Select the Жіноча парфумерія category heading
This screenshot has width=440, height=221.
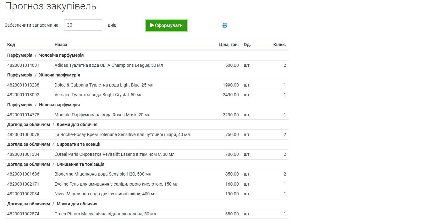point(59,75)
